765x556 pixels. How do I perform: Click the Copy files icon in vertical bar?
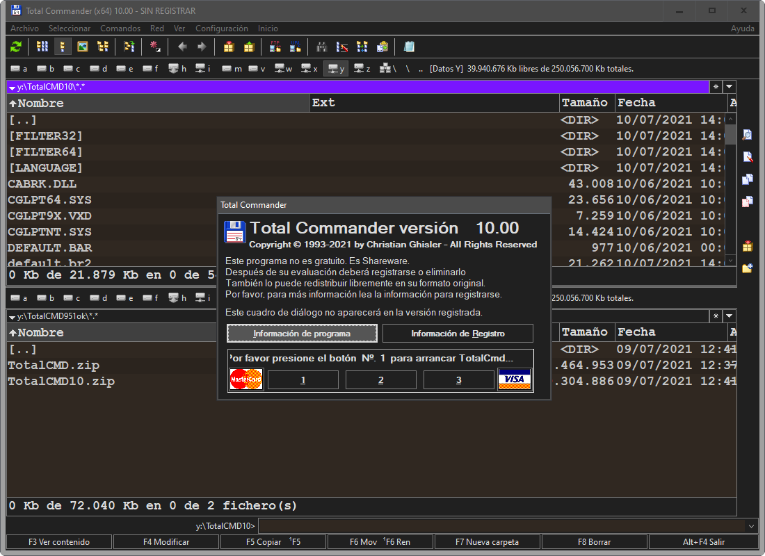click(748, 179)
